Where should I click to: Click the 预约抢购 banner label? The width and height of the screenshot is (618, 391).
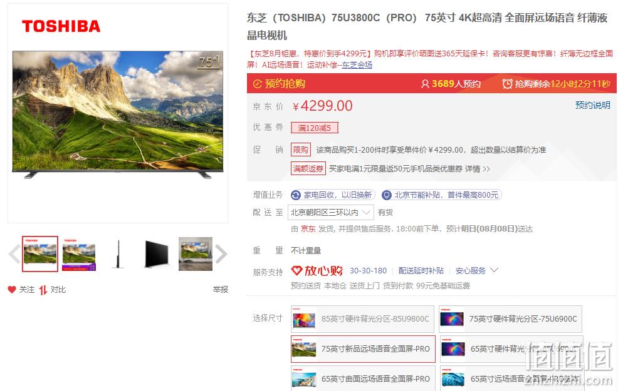285,84
